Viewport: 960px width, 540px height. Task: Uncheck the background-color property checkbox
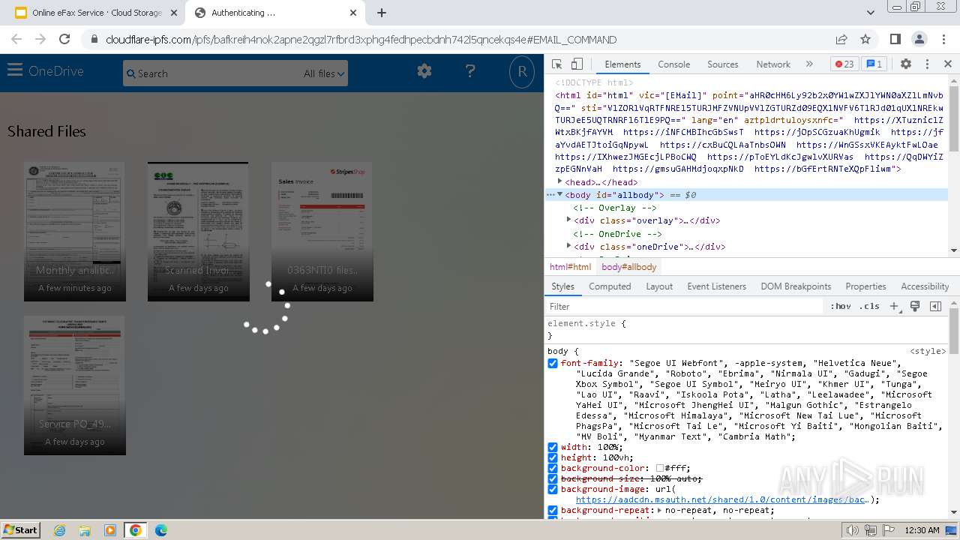553,468
